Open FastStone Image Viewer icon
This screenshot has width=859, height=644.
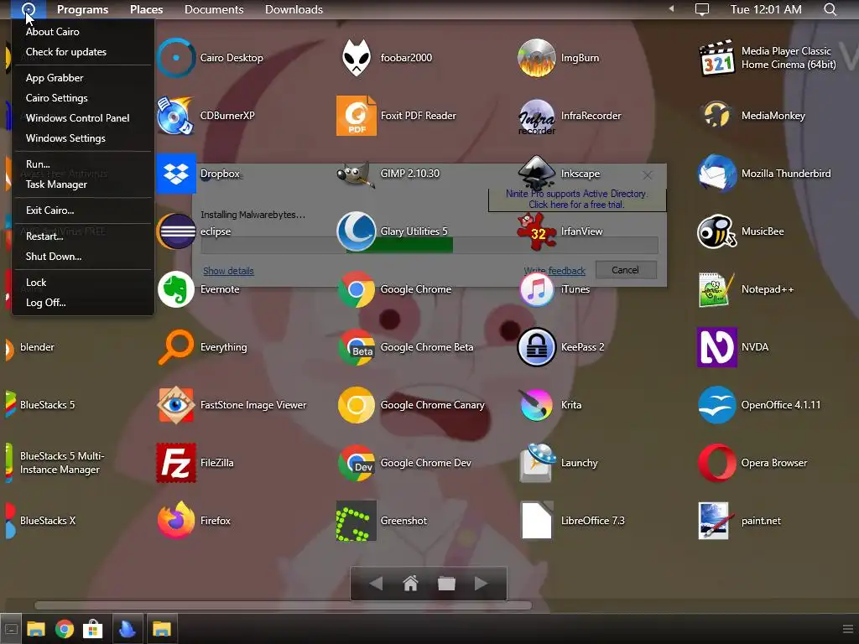[176, 405]
